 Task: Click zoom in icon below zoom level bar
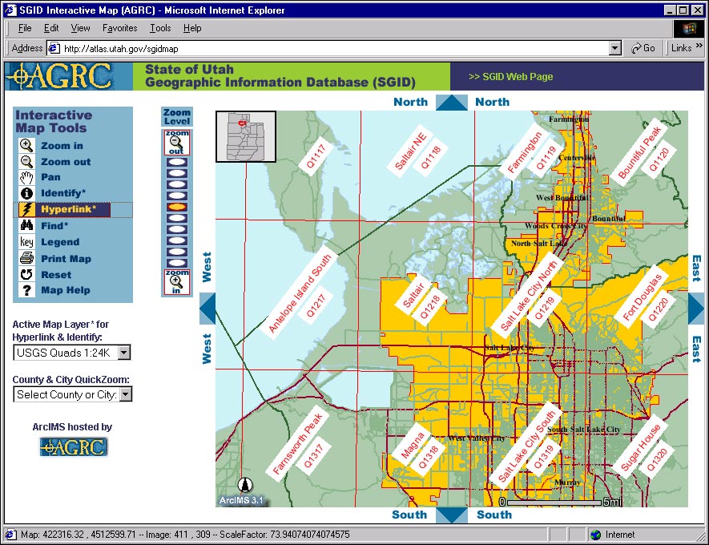coord(177,282)
